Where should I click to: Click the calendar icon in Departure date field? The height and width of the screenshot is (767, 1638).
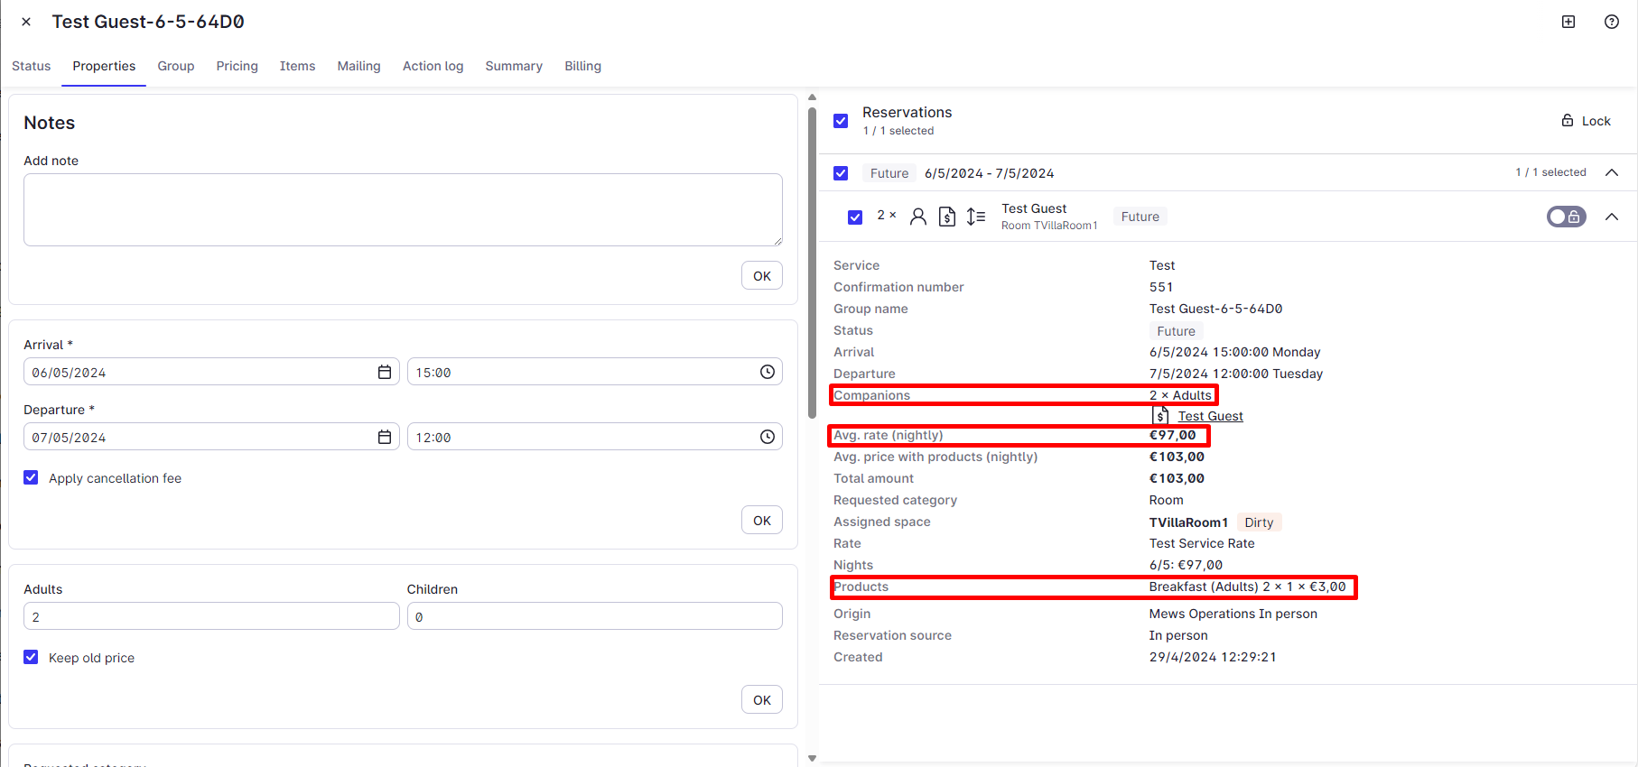[x=385, y=437]
